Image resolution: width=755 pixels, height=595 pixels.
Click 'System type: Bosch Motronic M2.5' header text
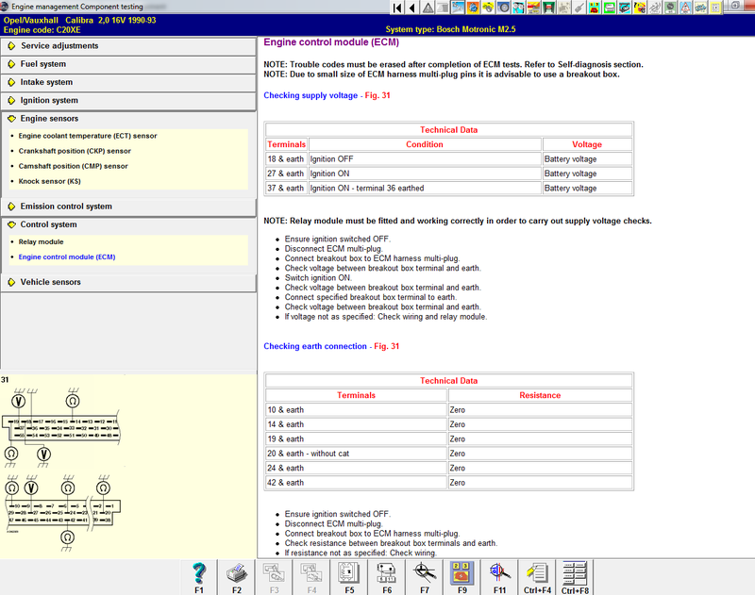coord(450,29)
